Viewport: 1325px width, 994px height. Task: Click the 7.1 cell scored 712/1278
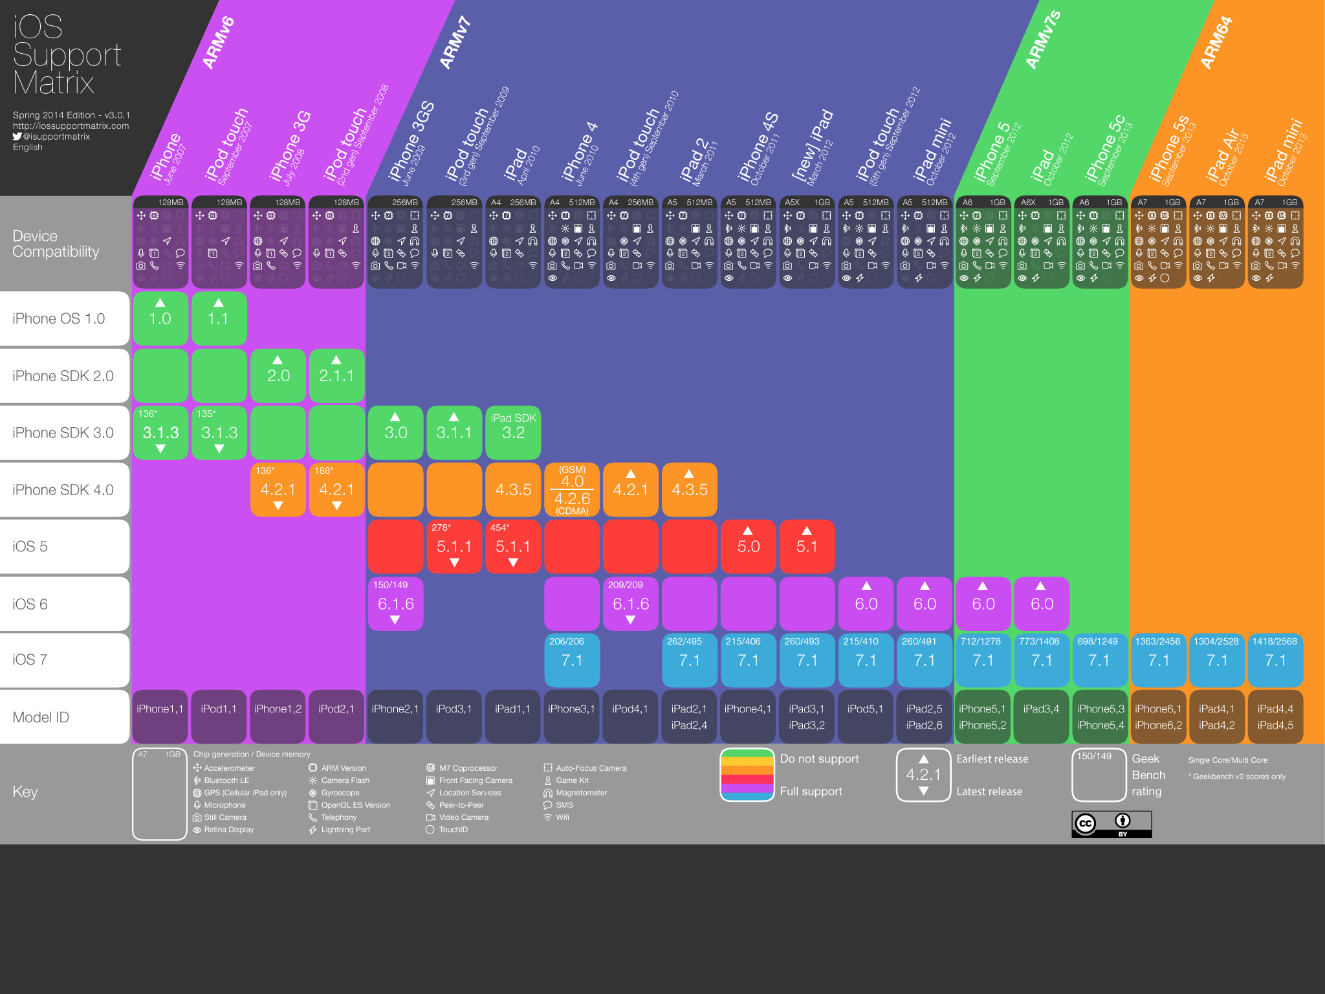[x=983, y=660]
